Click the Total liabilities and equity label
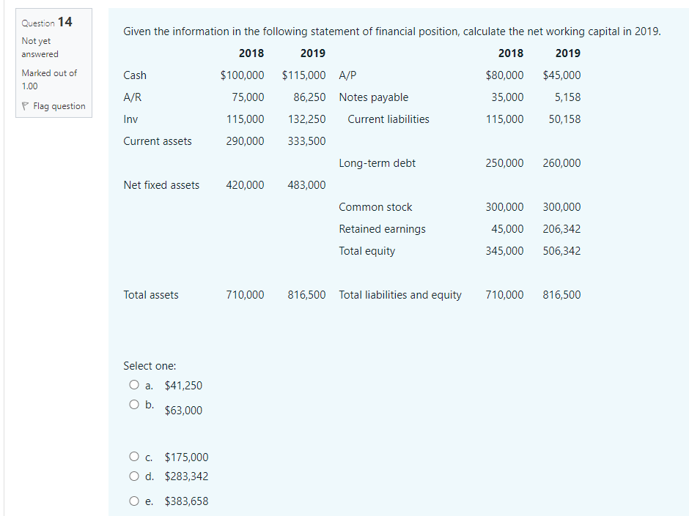 pos(400,294)
